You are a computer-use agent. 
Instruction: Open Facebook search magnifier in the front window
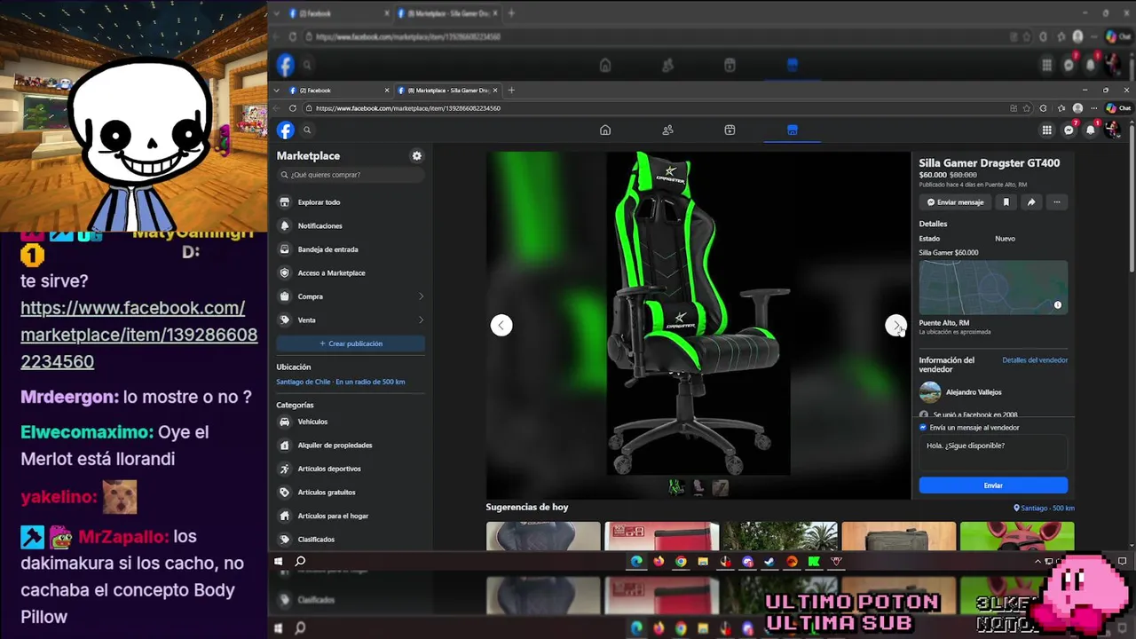point(307,130)
